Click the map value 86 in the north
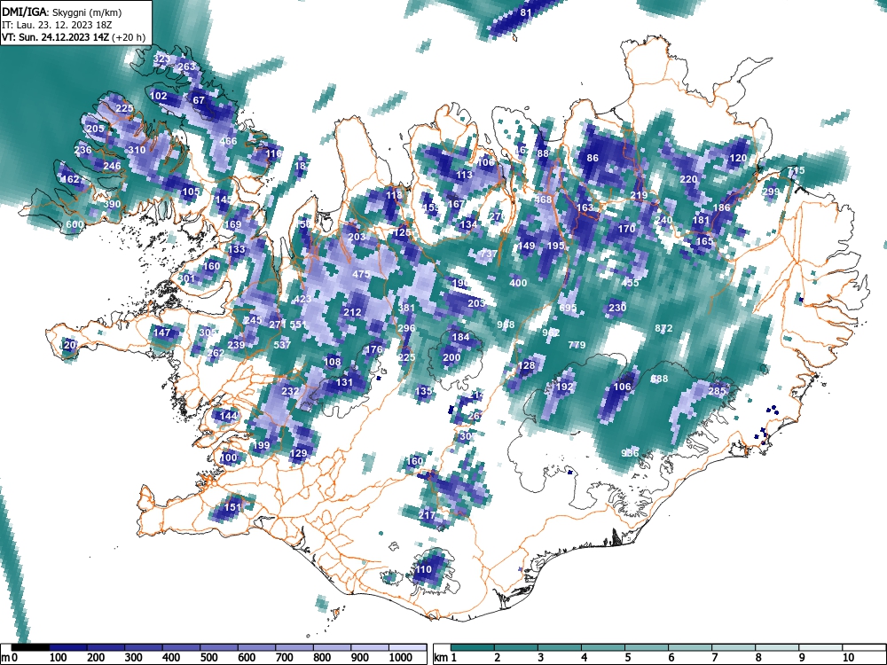 tap(593, 159)
